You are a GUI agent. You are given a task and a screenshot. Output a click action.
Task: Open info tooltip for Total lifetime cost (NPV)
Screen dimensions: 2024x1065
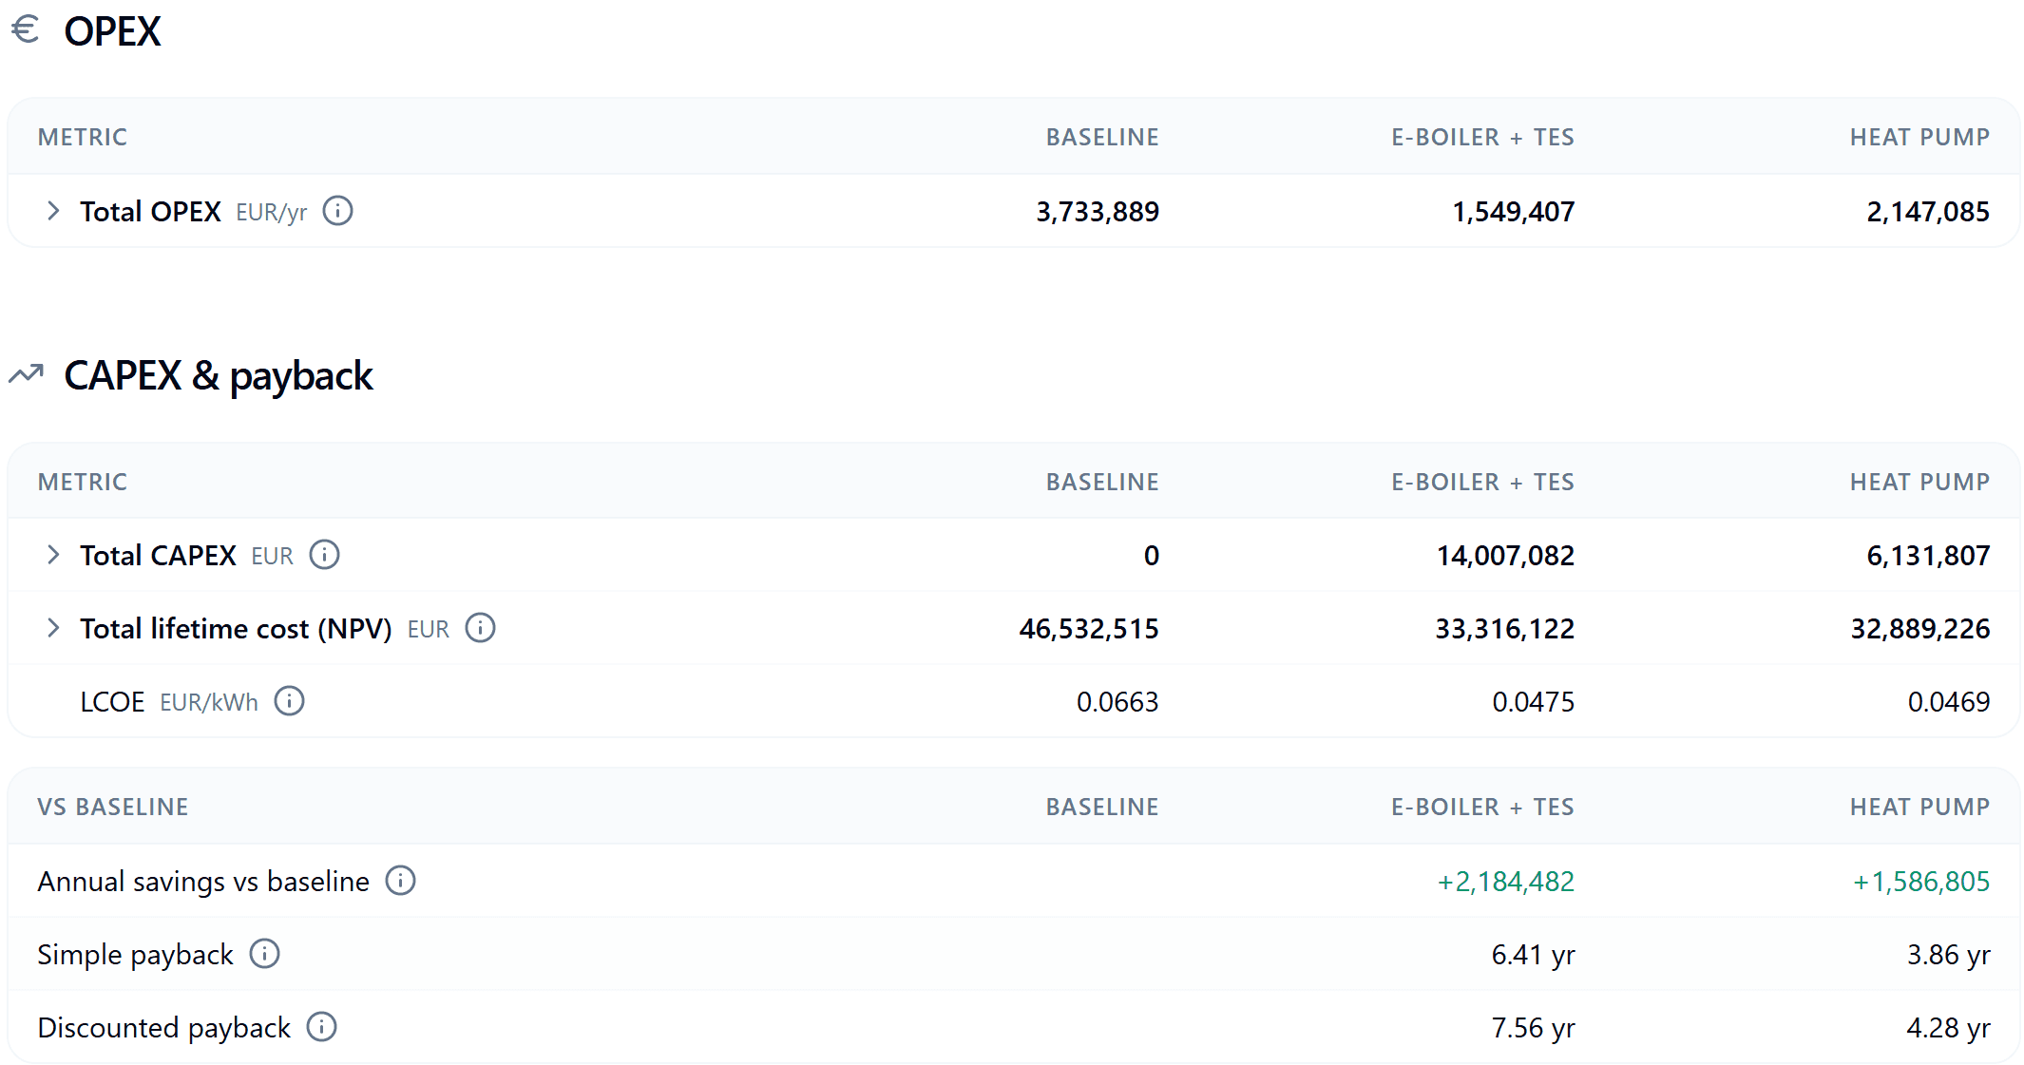480,628
